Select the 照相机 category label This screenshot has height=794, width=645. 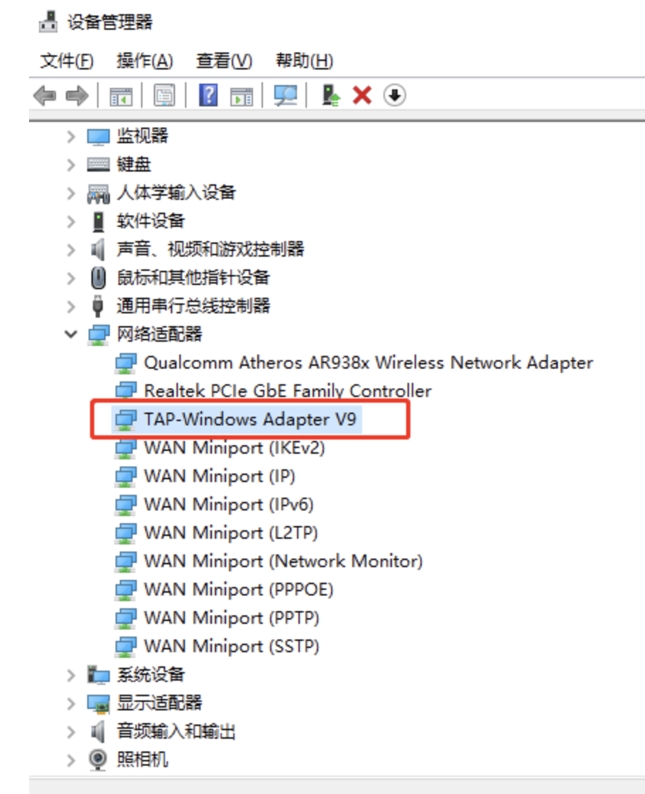(x=142, y=759)
